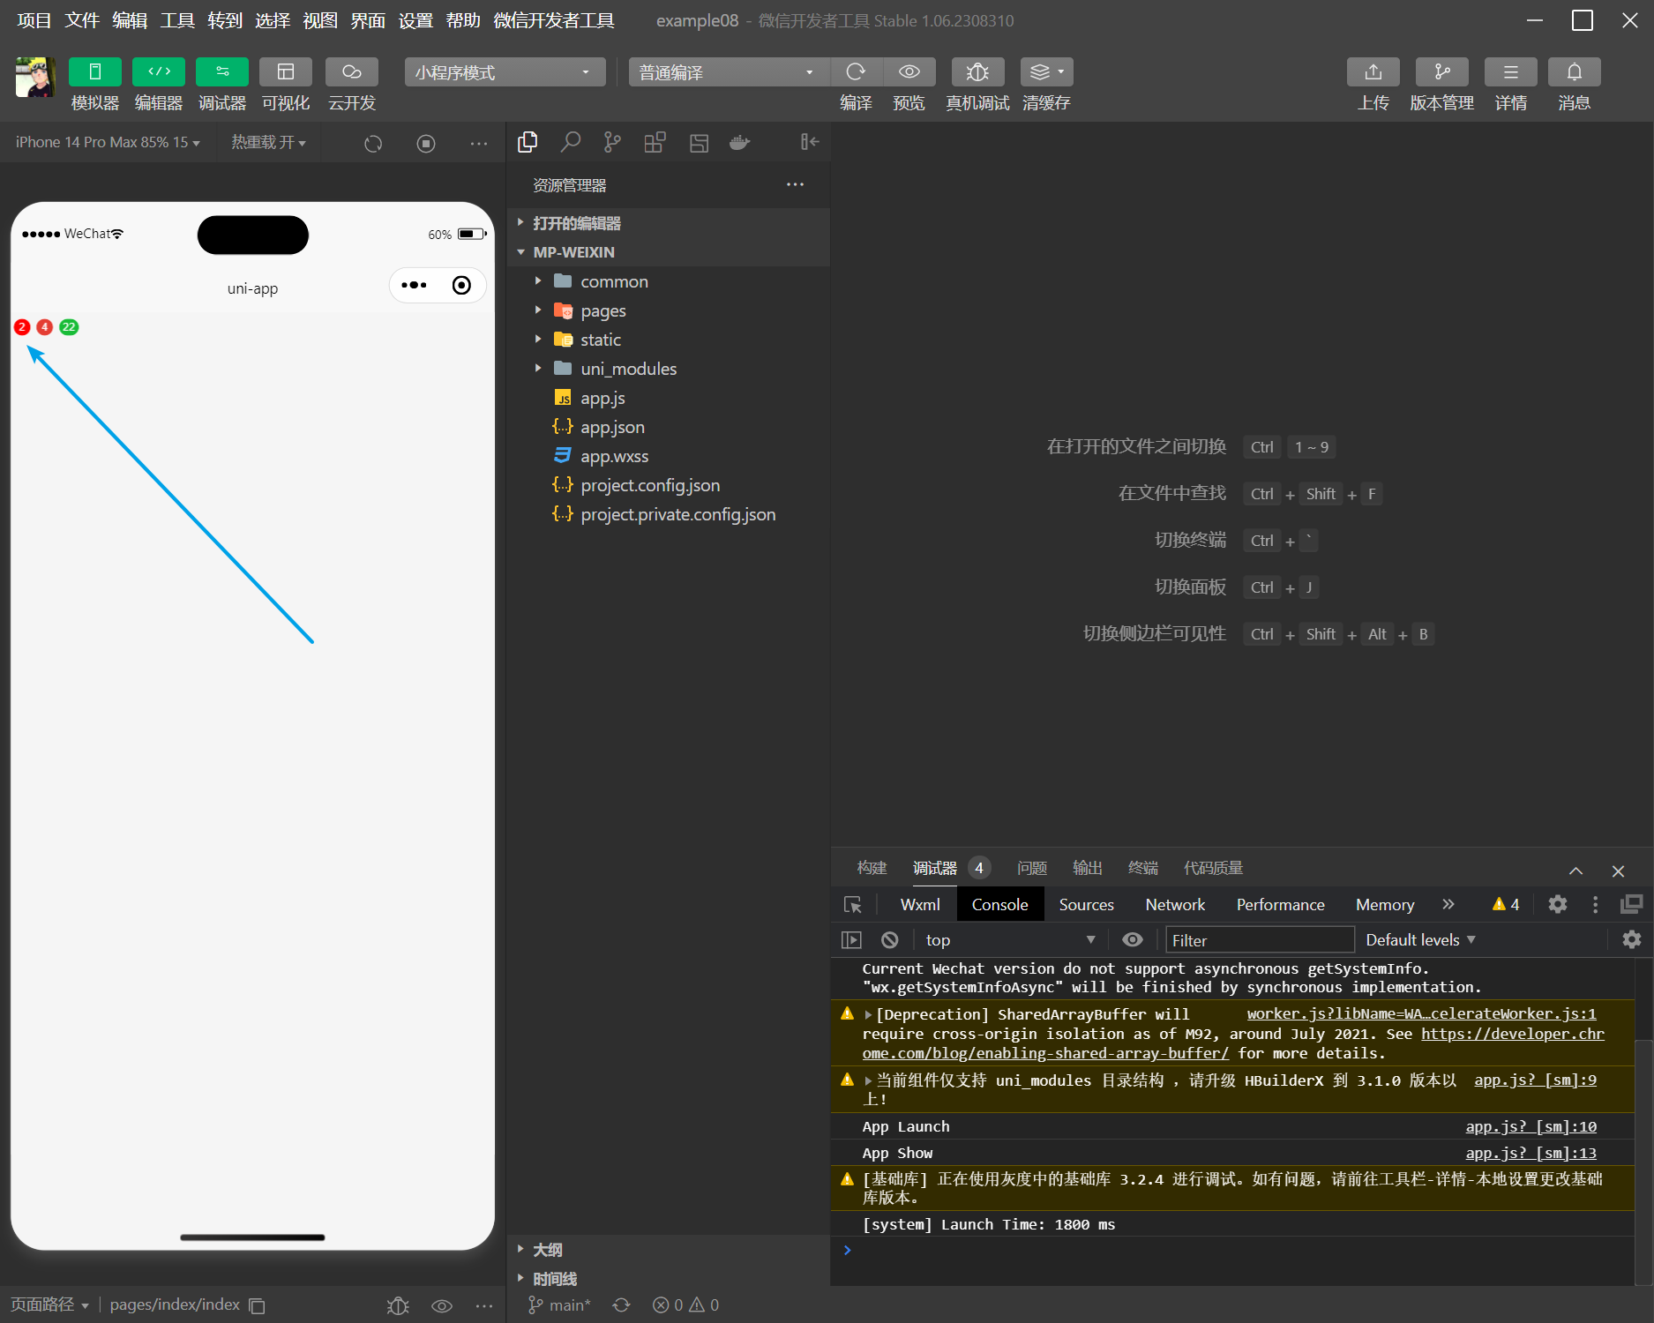Switch to the Sources devtools tab
Screen dimensions: 1654x1323
(1086, 904)
